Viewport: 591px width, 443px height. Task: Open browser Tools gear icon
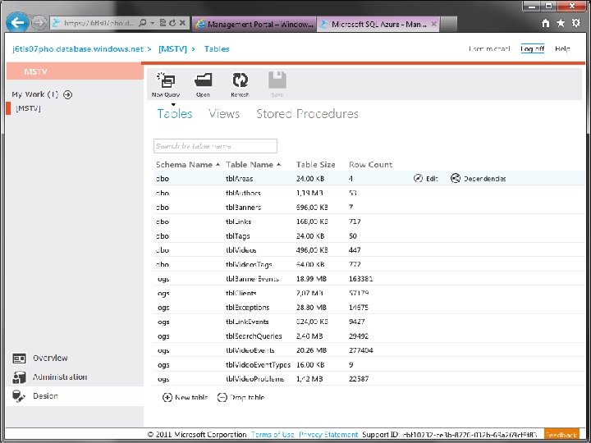pyautogui.click(x=576, y=23)
